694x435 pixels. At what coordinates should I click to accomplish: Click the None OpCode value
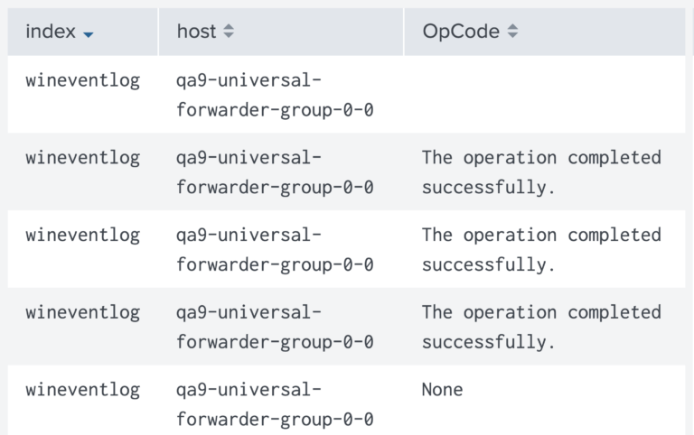coord(442,390)
